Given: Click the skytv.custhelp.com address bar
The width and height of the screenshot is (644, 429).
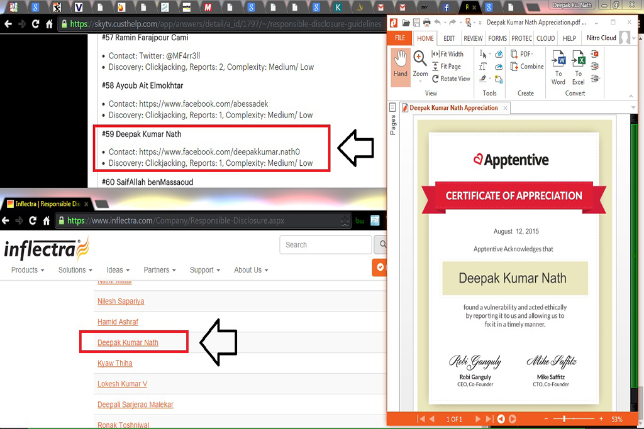Looking at the screenshot, I should pos(222,24).
